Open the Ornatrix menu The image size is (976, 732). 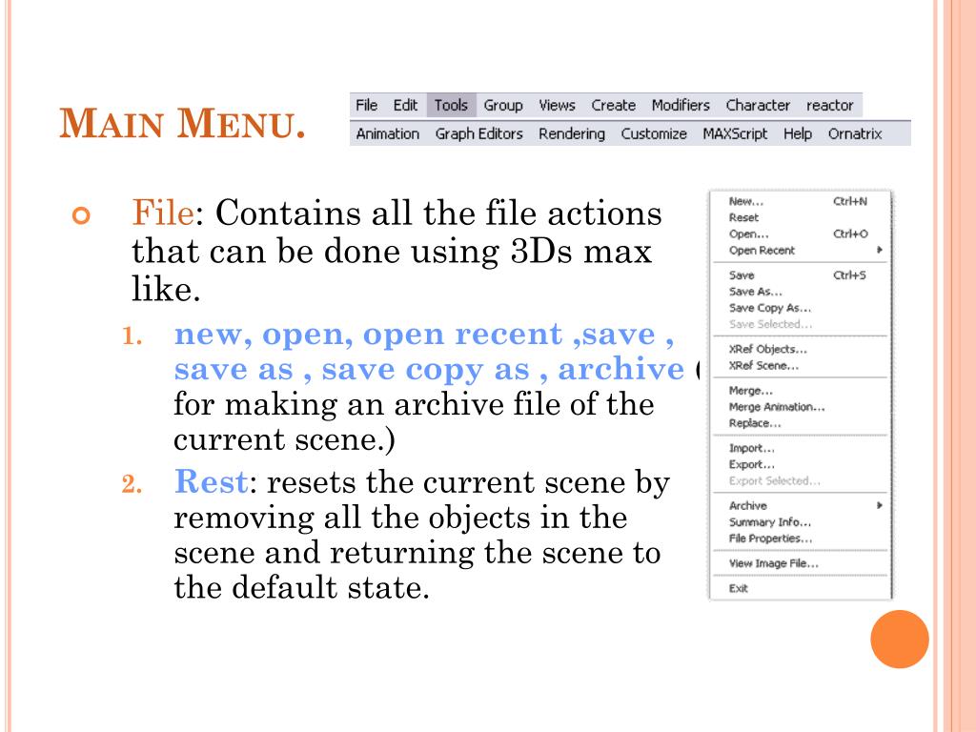pyautogui.click(x=855, y=133)
